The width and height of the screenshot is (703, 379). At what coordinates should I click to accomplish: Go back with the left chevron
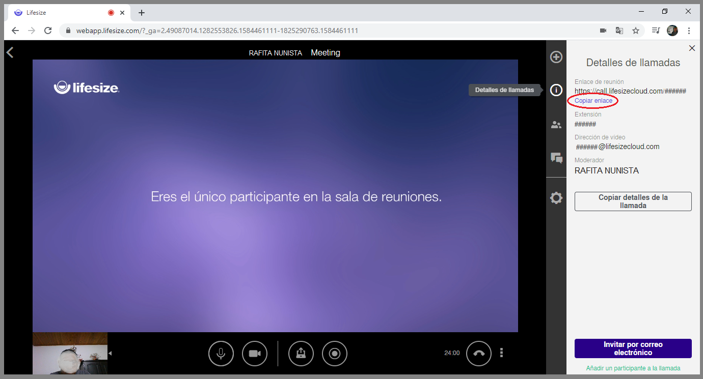pos(10,52)
